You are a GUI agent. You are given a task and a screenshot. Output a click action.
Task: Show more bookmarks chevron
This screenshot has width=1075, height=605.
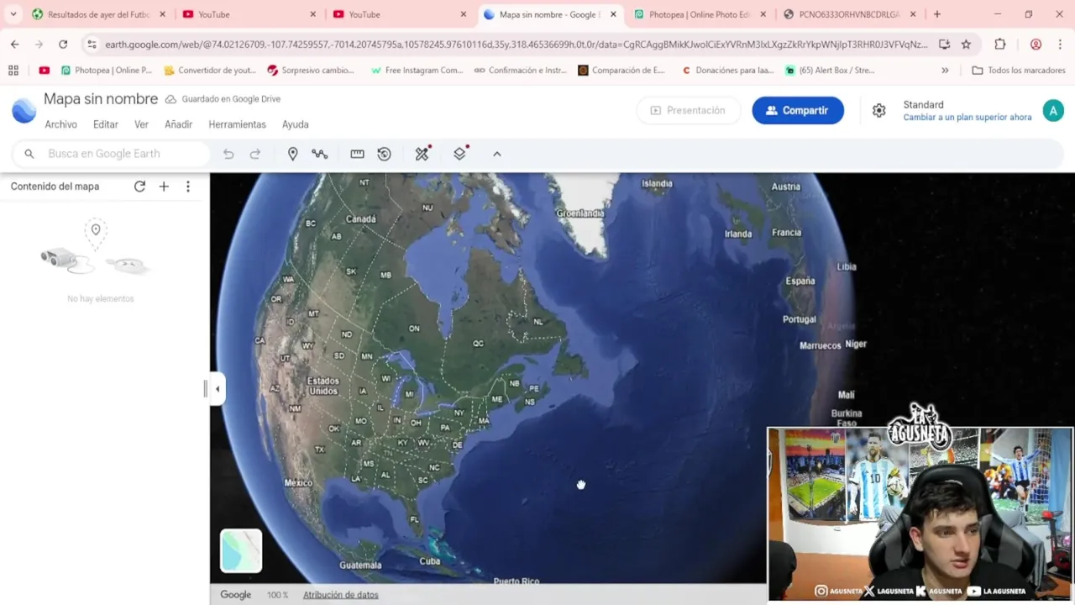pos(945,71)
